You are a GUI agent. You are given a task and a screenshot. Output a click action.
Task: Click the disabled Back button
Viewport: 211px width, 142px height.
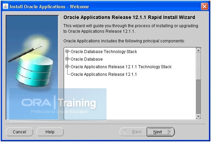point(133,132)
